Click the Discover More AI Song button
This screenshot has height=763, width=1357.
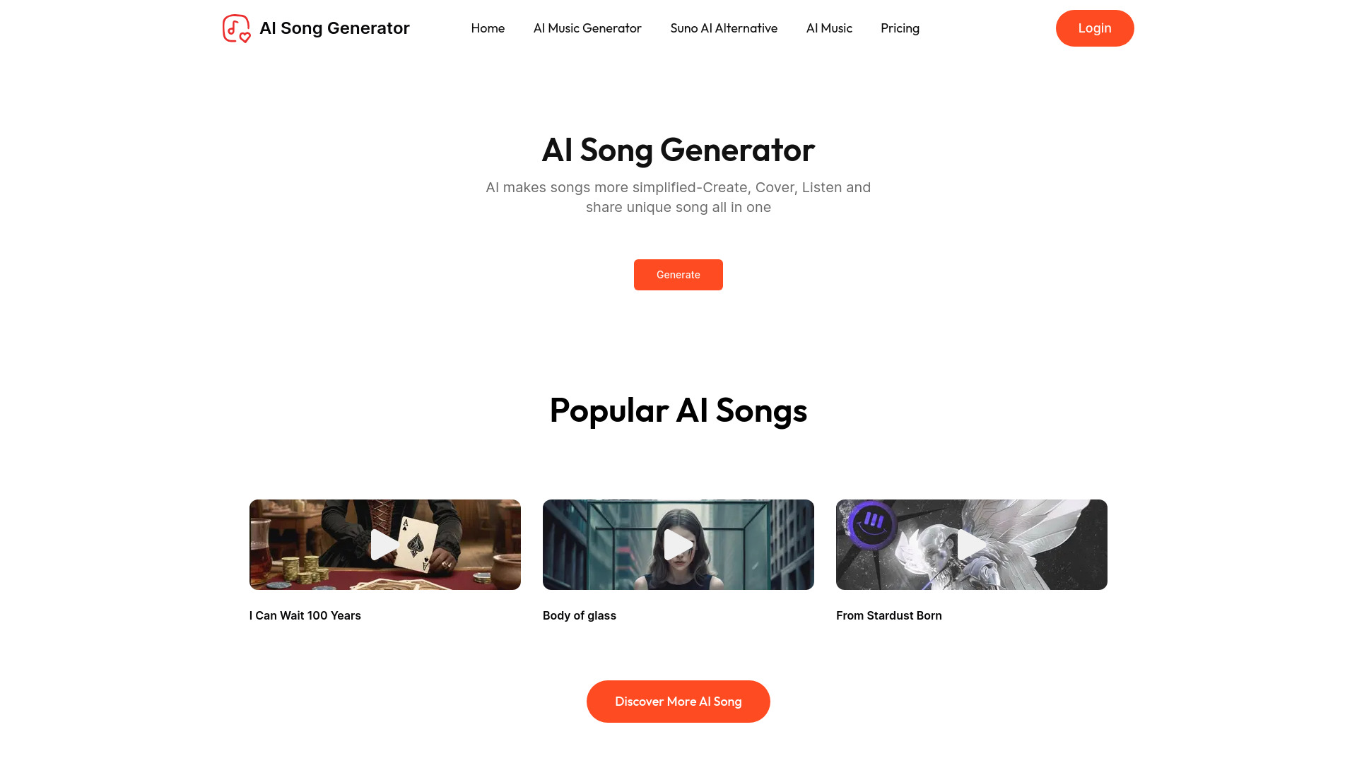click(x=678, y=701)
